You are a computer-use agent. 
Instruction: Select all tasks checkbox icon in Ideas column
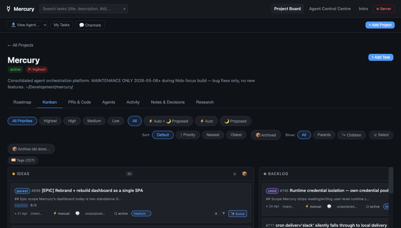(x=235, y=174)
